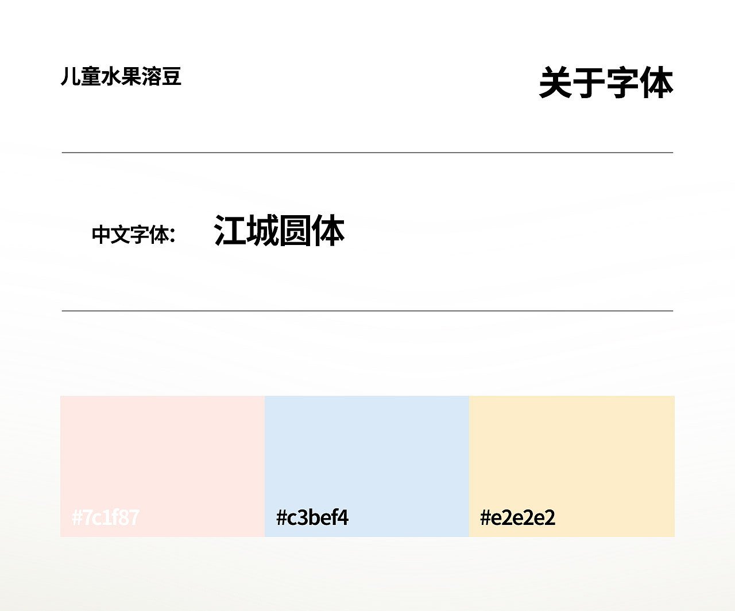Click the 中文字体: label
The image size is (735, 611).
pyautogui.click(x=133, y=234)
